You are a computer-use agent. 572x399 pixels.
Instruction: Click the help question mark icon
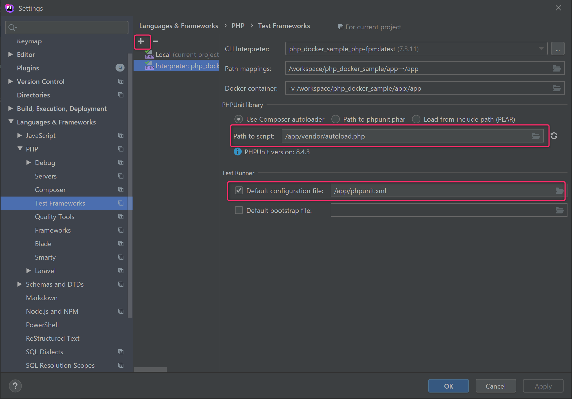coord(15,386)
